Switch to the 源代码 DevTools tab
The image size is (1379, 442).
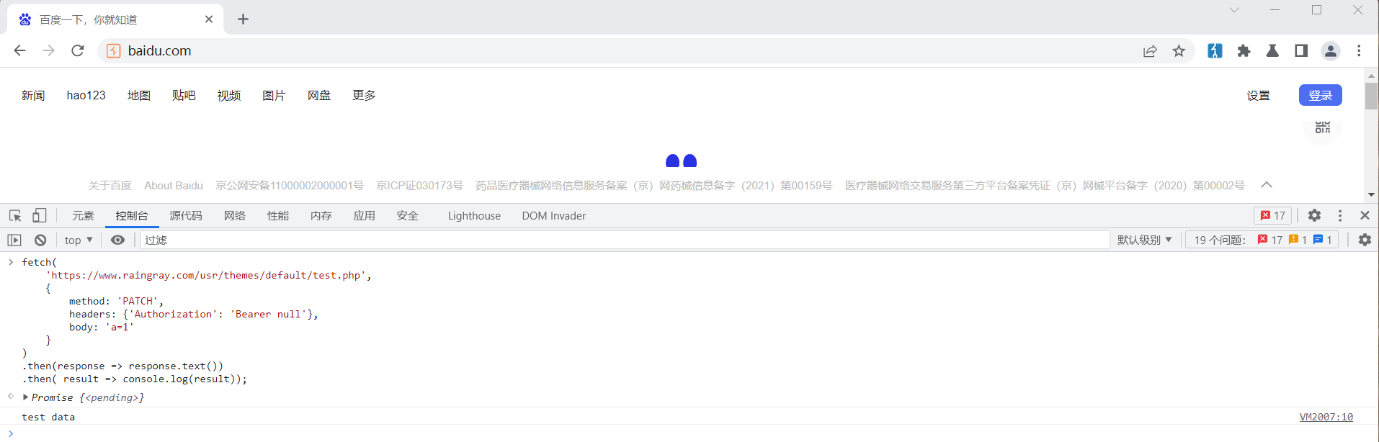[x=186, y=216]
